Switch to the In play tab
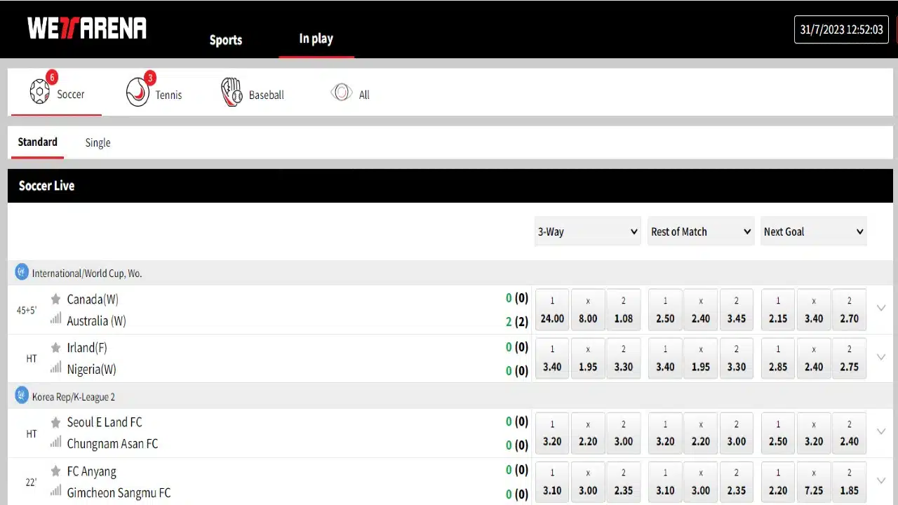The height and width of the screenshot is (505, 898). tap(316, 39)
